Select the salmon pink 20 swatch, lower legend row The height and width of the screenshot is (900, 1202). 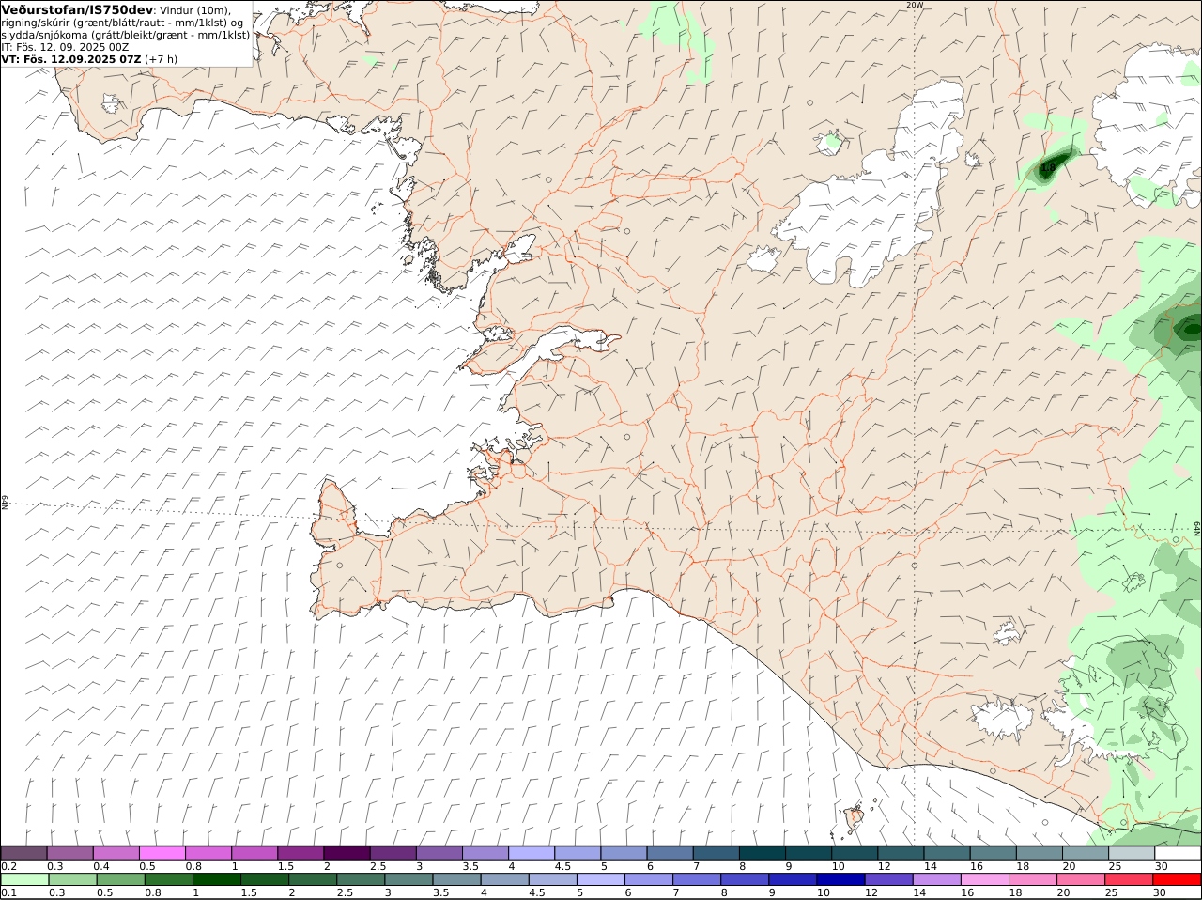pos(1081,879)
